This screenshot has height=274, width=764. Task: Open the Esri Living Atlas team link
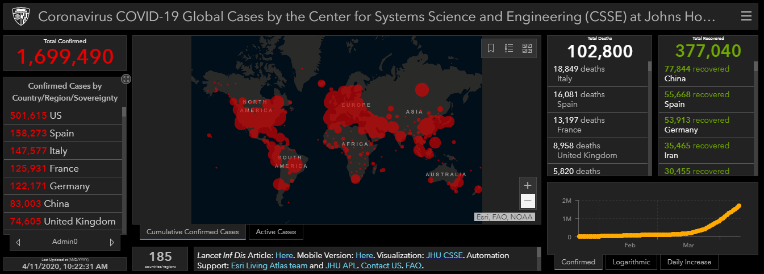point(269,265)
